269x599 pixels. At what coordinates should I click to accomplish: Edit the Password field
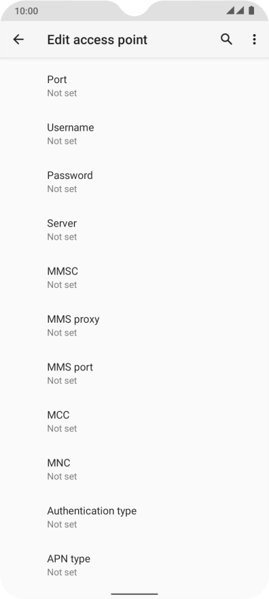pos(134,182)
